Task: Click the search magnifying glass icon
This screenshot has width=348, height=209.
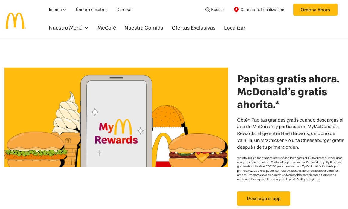Action: pyautogui.click(x=207, y=10)
